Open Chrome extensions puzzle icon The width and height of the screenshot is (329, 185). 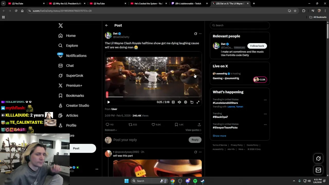pos(304,11)
